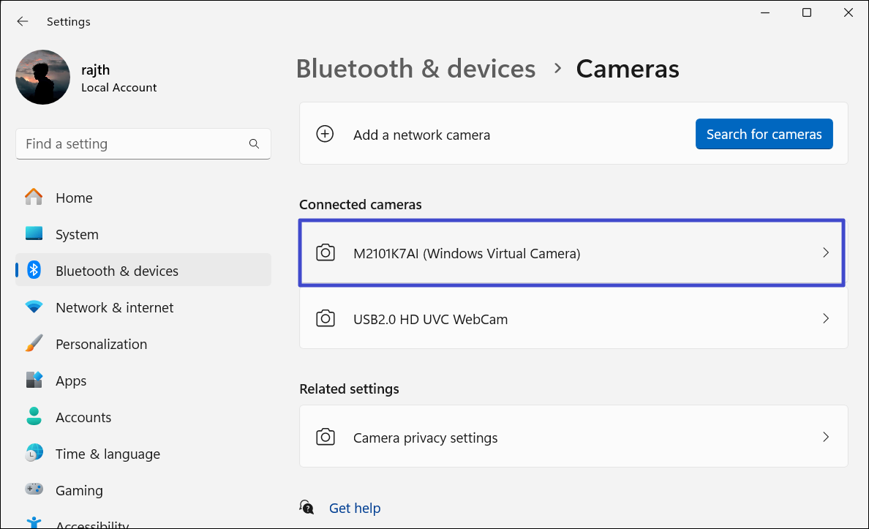Expand the USB2.0 HD UVC WebCam chevron
Image resolution: width=869 pixels, height=529 pixels.
826,318
